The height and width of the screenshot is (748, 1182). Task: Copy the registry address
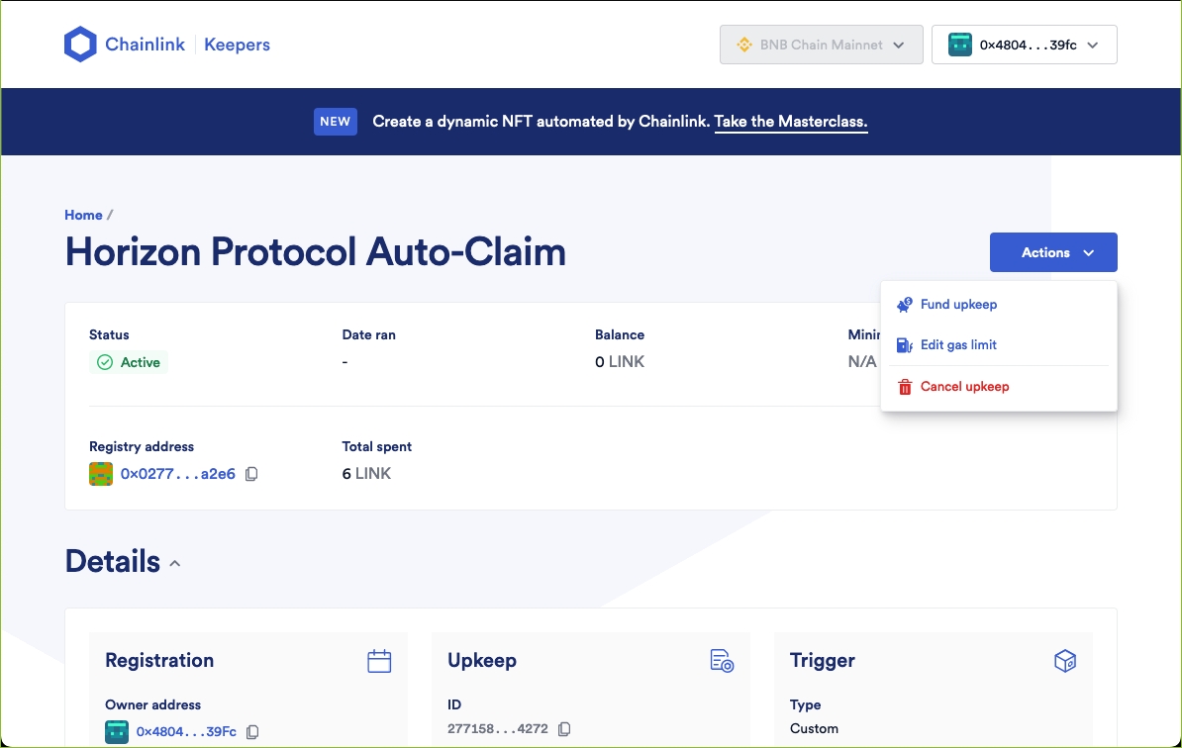tap(251, 474)
